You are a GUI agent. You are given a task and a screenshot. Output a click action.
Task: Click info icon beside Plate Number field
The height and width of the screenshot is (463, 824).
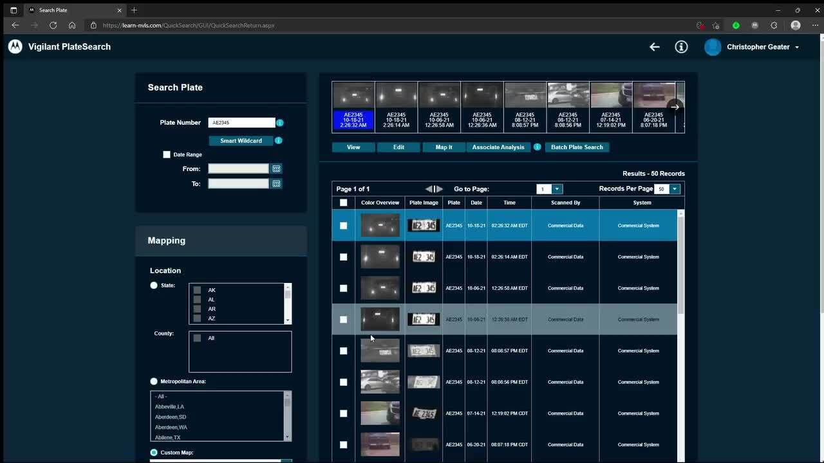[x=280, y=123]
